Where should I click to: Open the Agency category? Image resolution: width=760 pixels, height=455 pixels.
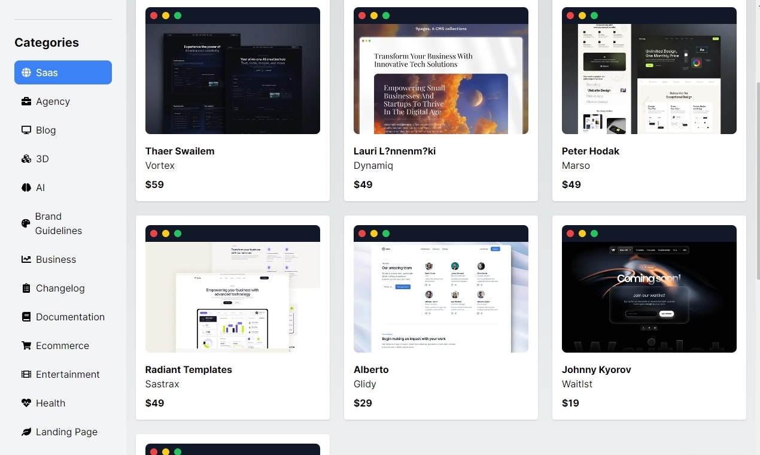[x=63, y=101]
